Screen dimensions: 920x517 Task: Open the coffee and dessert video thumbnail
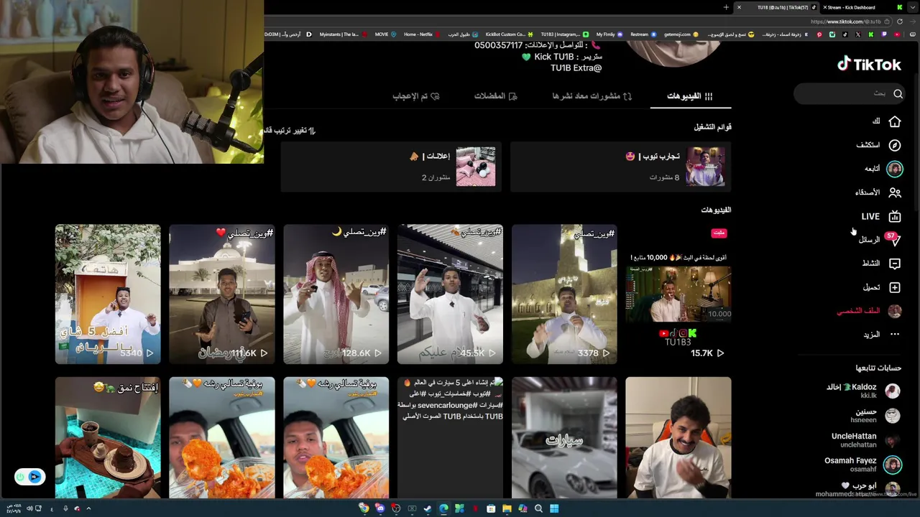point(108,437)
